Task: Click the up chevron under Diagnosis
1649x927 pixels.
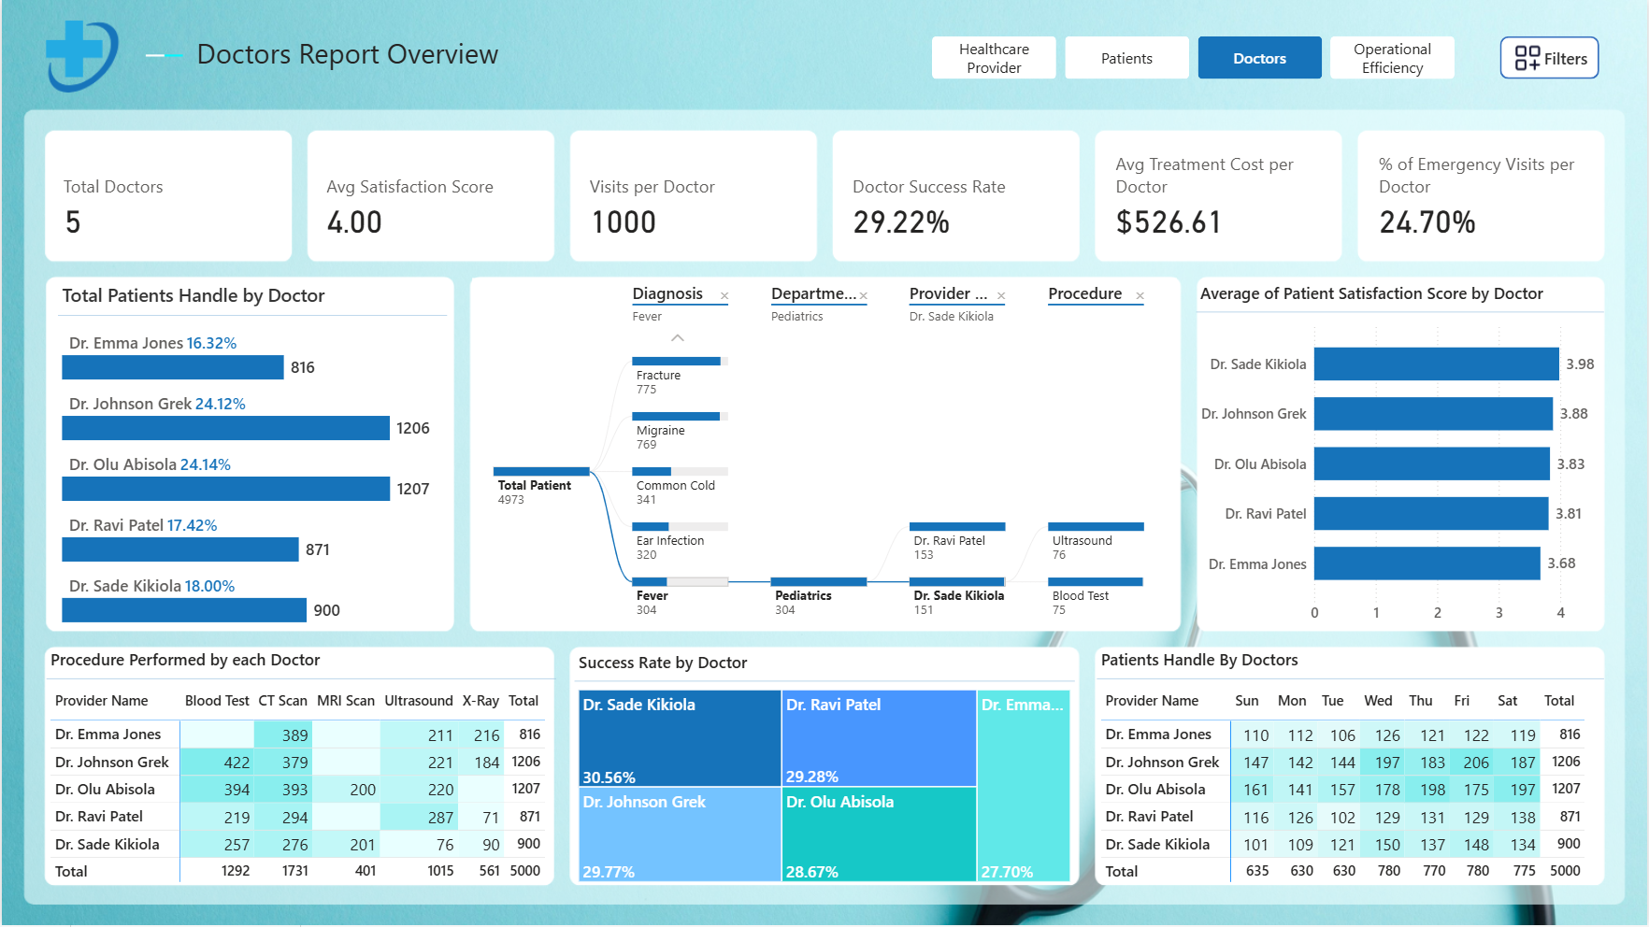Action: point(678,338)
